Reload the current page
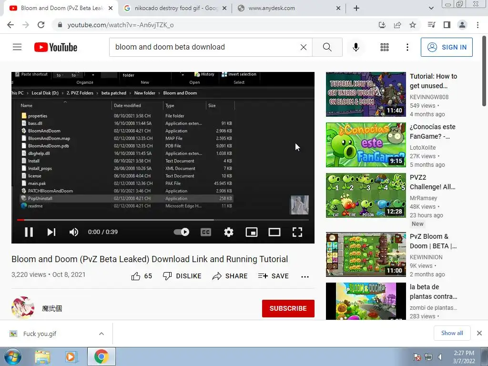The width and height of the screenshot is (488, 366). pos(41,25)
